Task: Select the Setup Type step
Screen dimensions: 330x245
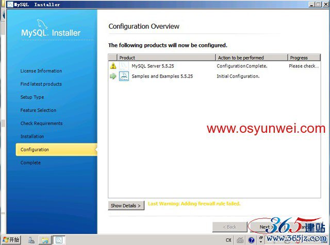Action: [x=32, y=97]
